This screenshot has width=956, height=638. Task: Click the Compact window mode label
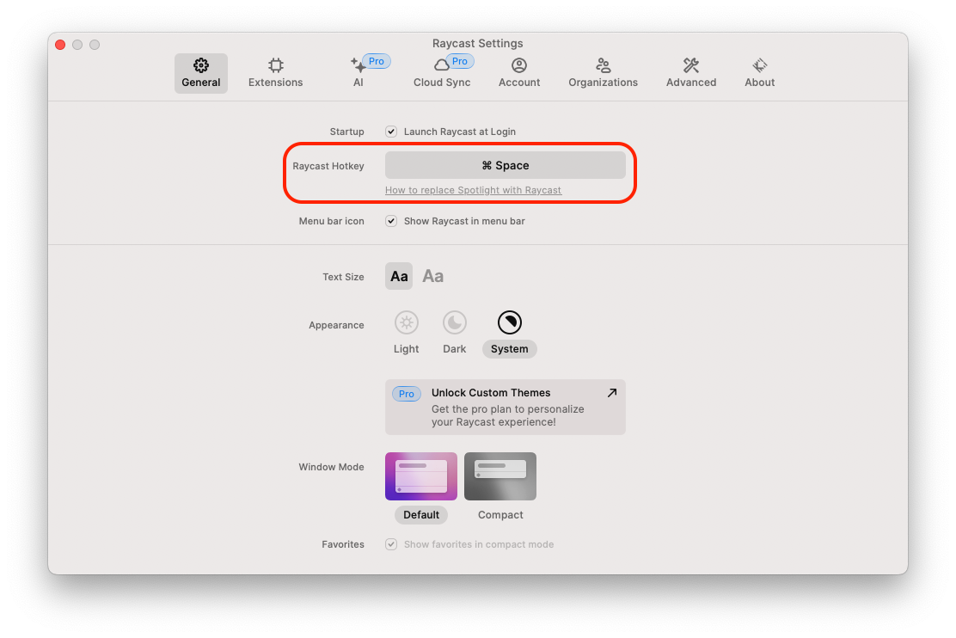pyautogui.click(x=500, y=515)
